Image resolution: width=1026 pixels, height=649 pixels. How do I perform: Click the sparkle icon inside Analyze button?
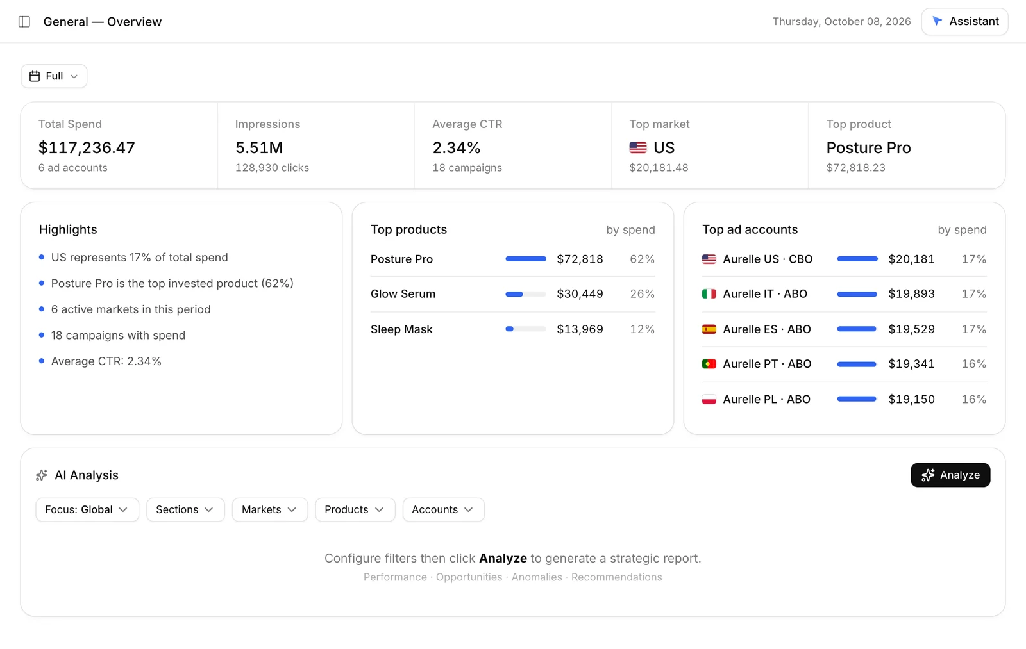click(x=928, y=475)
